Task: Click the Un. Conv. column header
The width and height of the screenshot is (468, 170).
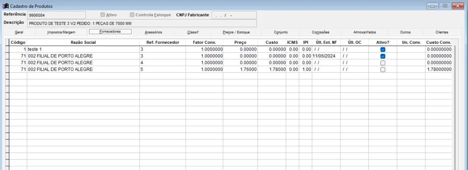Action: [411, 42]
